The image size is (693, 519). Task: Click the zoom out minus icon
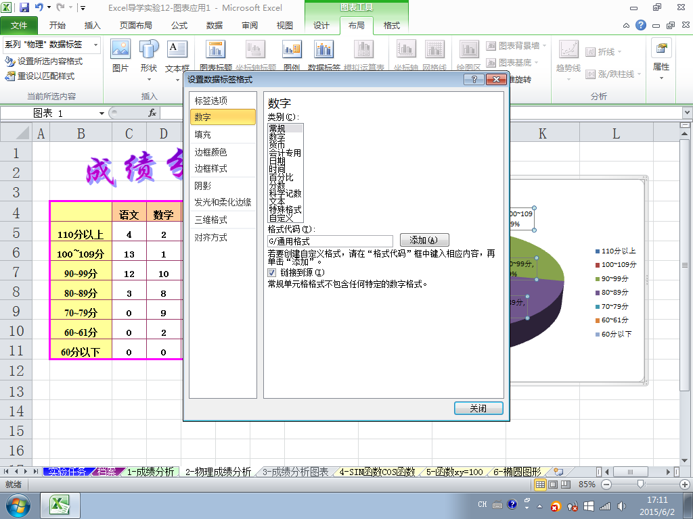606,485
